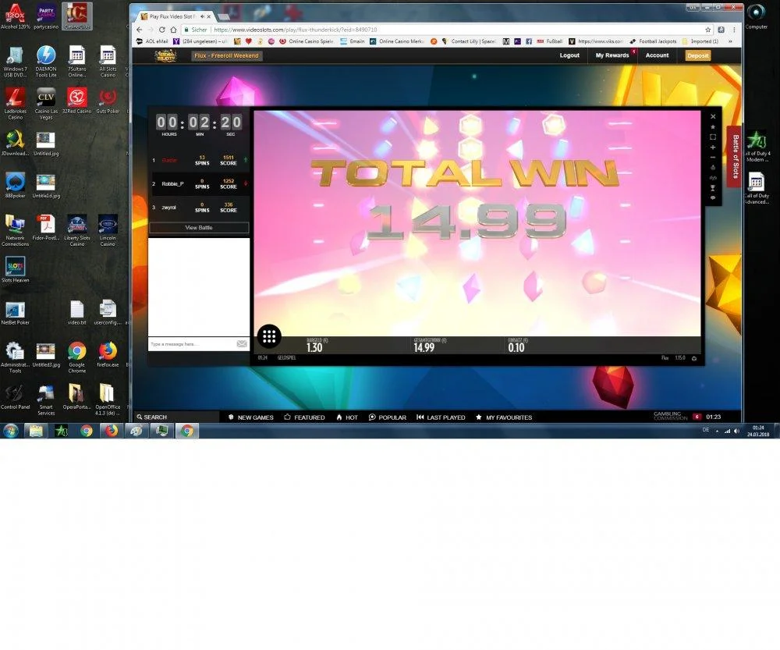
Task: Open AOL eMail bookmark
Action: coord(152,41)
